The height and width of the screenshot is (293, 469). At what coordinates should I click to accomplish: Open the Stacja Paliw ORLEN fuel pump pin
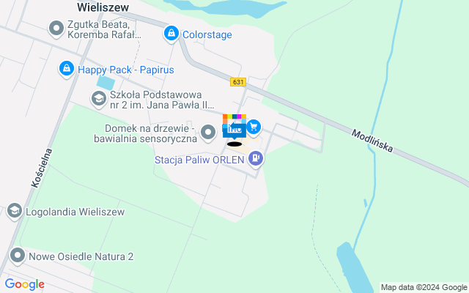coord(256,160)
